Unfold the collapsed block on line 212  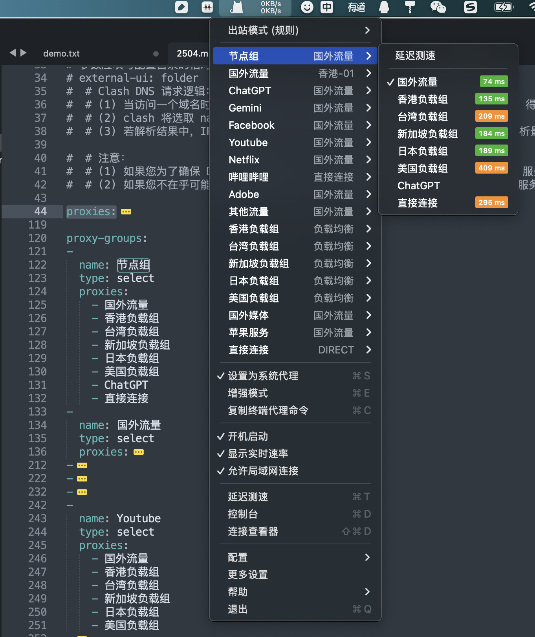82,466
